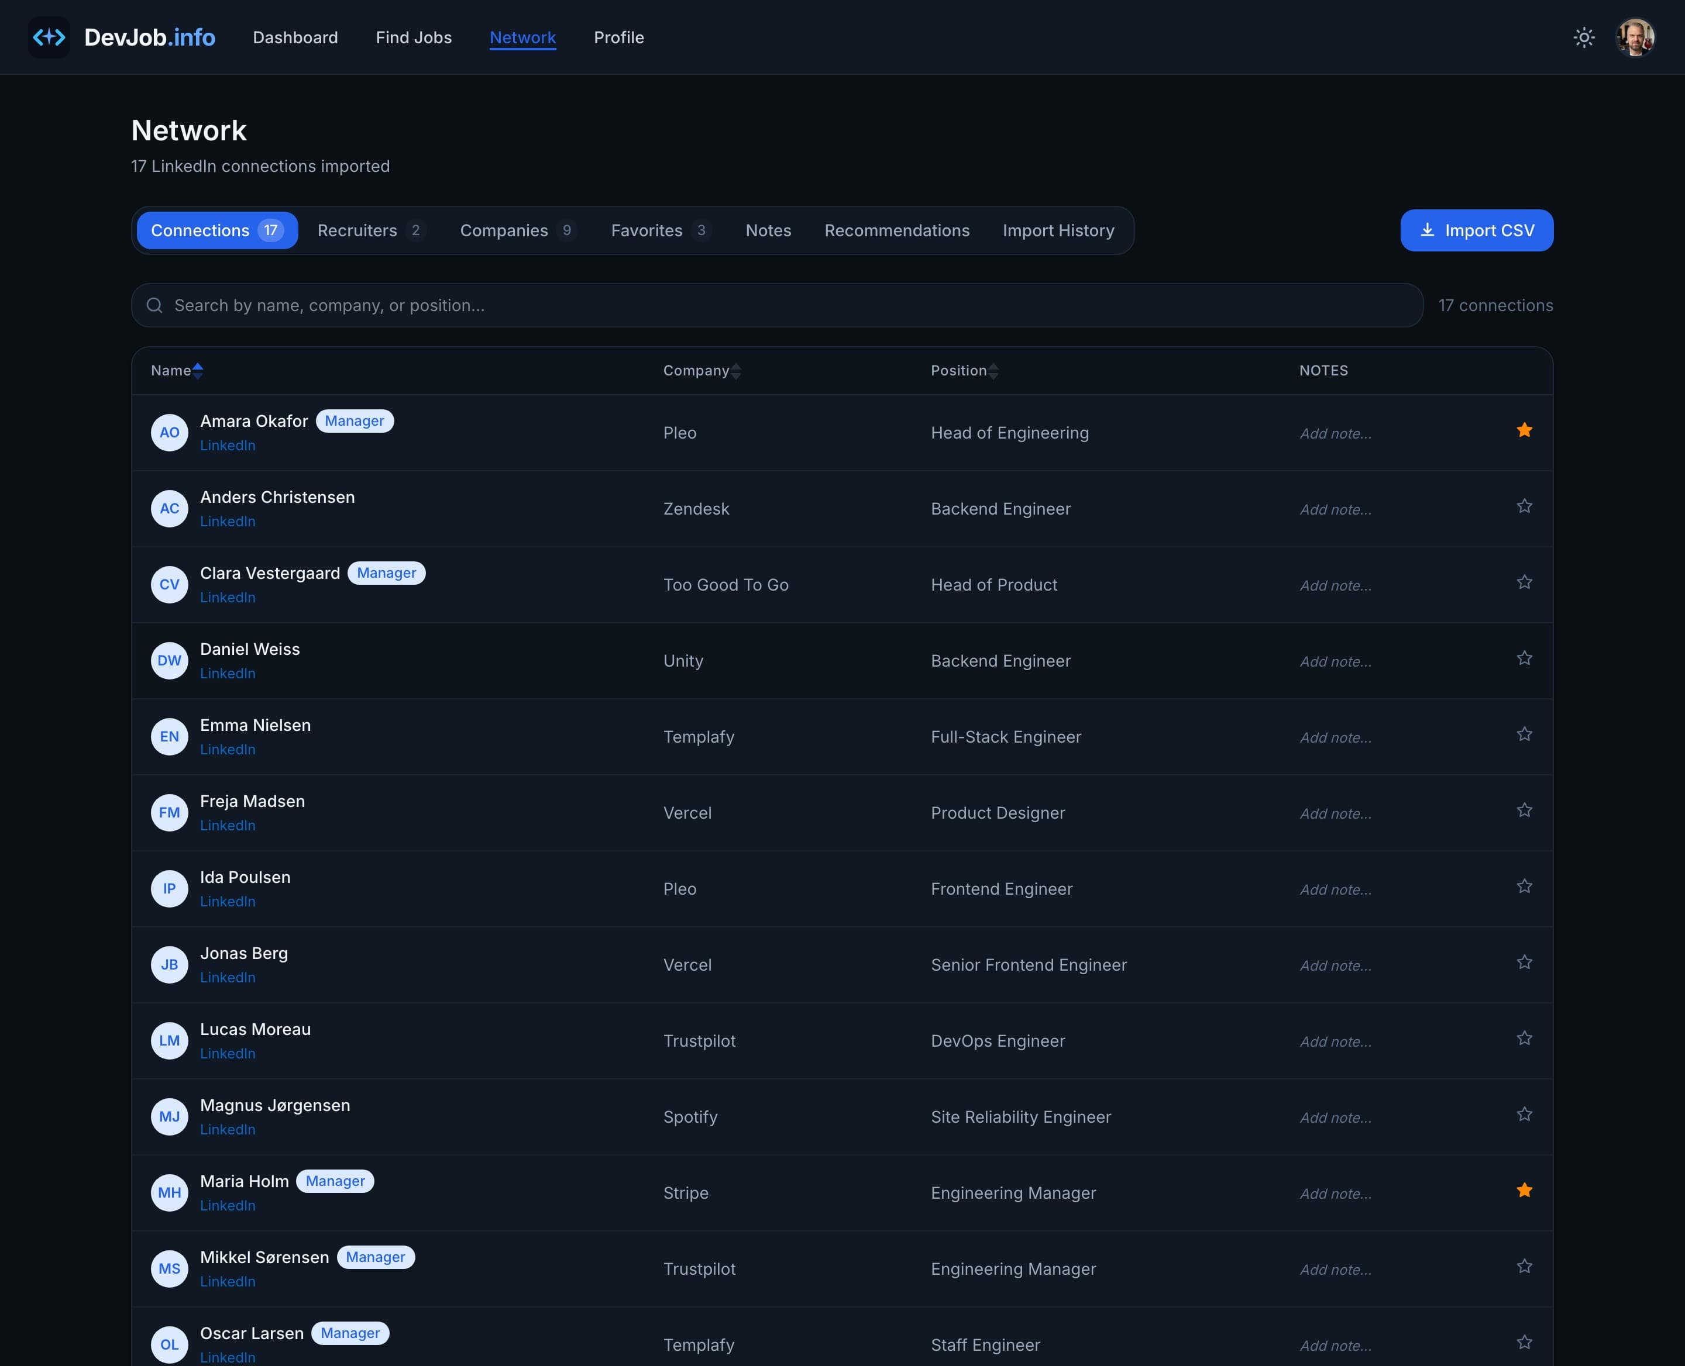Visit Daniel Weiss's LinkedIn link
The width and height of the screenshot is (1685, 1366).
pyautogui.click(x=228, y=674)
